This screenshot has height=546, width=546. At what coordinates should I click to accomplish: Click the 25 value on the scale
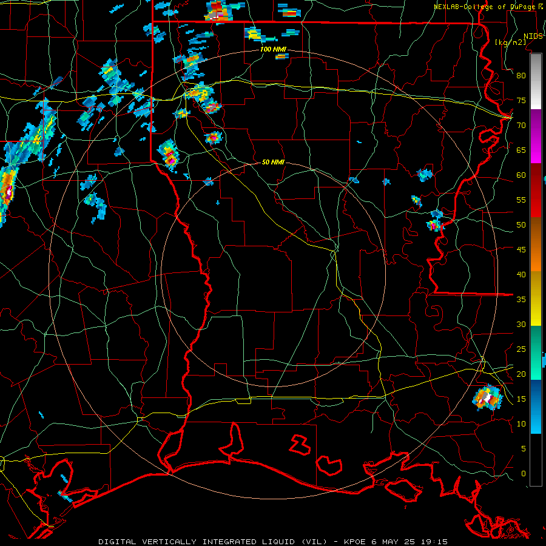pos(521,349)
